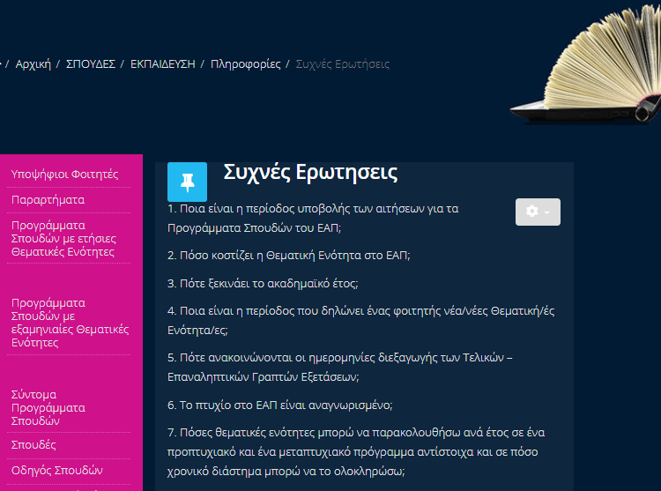
Task: Open question 6 Το πτυχίο είναι αναγνωρισμένο
Action: (280, 405)
